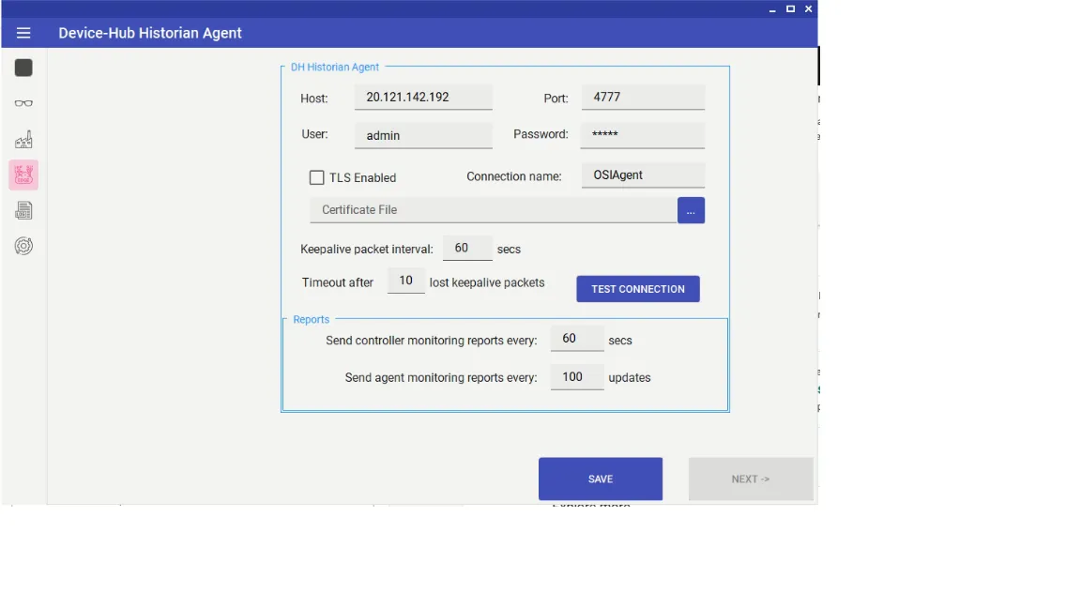Open the glasses viewer icon in sidebar
Screen dimensions: 1081x608
[x=23, y=103]
